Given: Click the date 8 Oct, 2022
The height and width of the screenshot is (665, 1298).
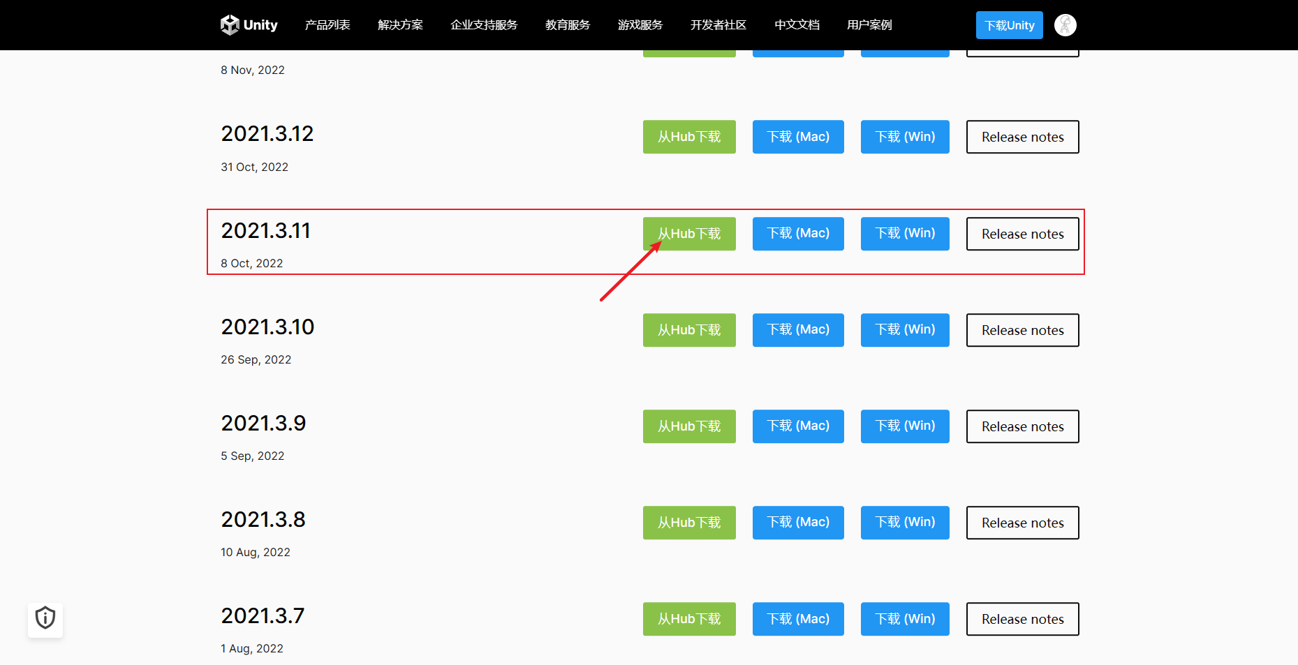Looking at the screenshot, I should [x=251, y=263].
